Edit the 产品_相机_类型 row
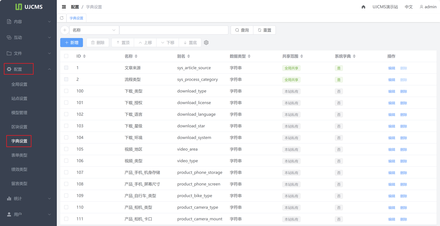Viewport: 440px width, 226px height. [392, 208]
